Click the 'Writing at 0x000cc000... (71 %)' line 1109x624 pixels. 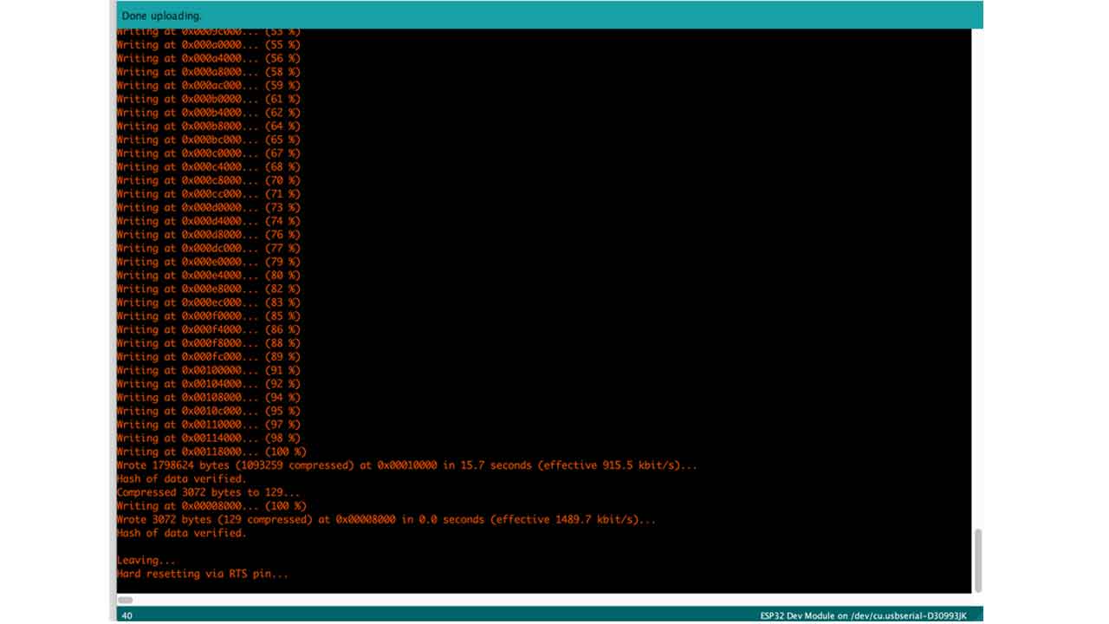point(209,194)
